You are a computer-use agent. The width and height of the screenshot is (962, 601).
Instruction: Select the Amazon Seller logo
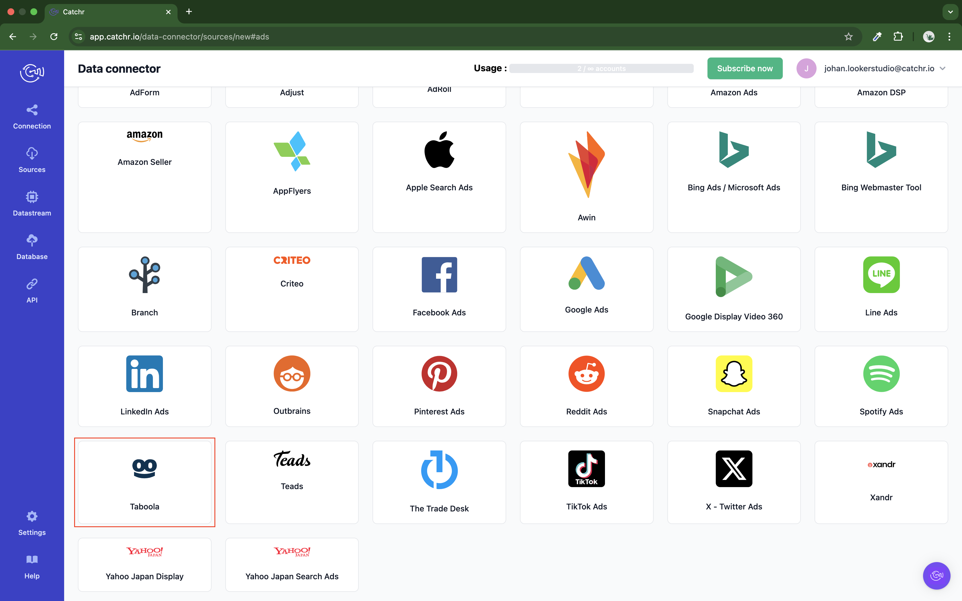[145, 136]
